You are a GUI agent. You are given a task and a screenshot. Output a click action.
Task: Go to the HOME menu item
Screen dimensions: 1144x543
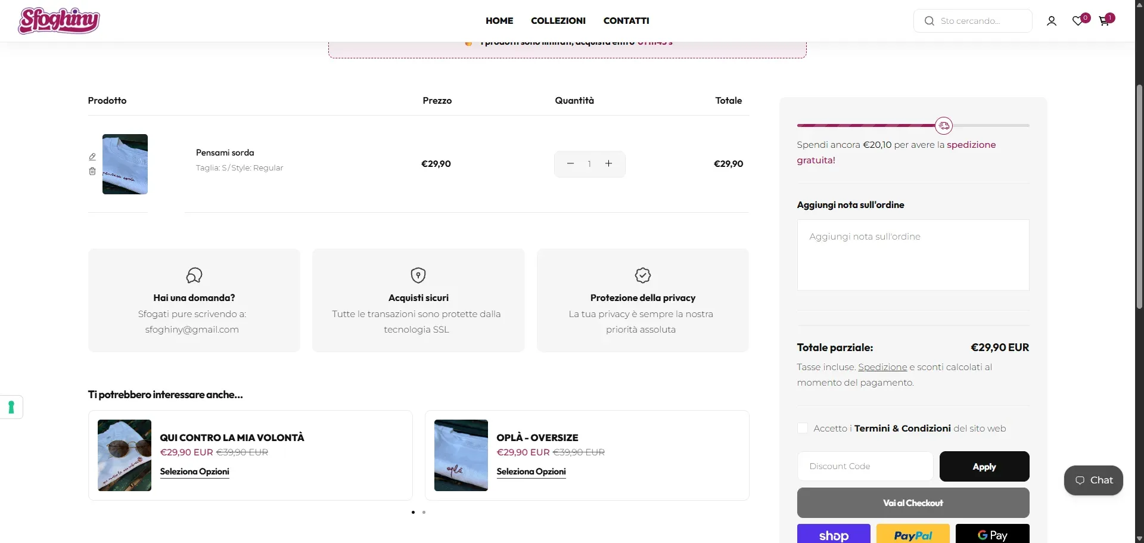click(499, 21)
